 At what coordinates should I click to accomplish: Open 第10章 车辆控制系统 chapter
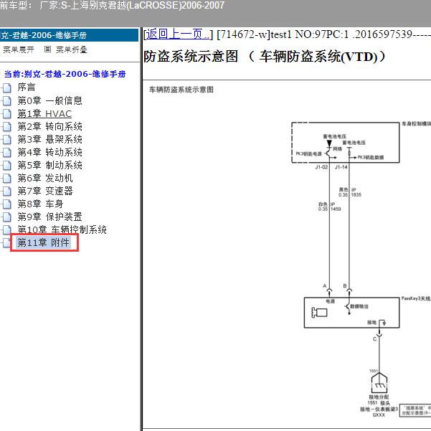tap(62, 229)
